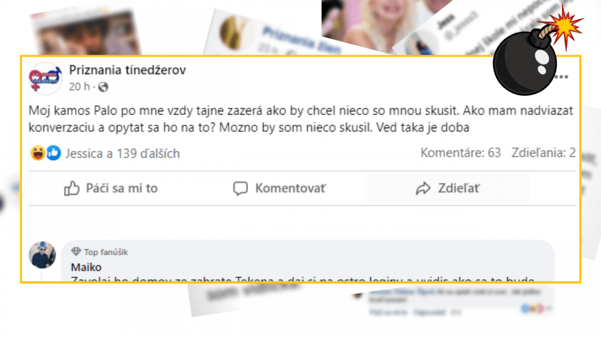Click the laughing reaction emoji
The width and height of the screenshot is (601, 338).
point(37,153)
